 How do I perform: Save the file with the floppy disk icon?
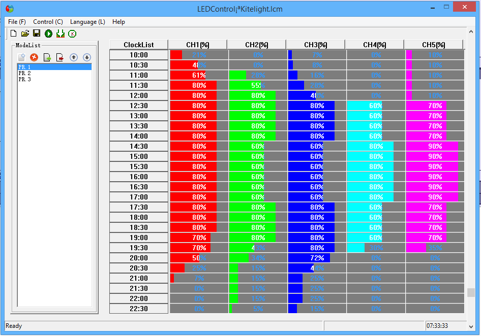(37, 33)
